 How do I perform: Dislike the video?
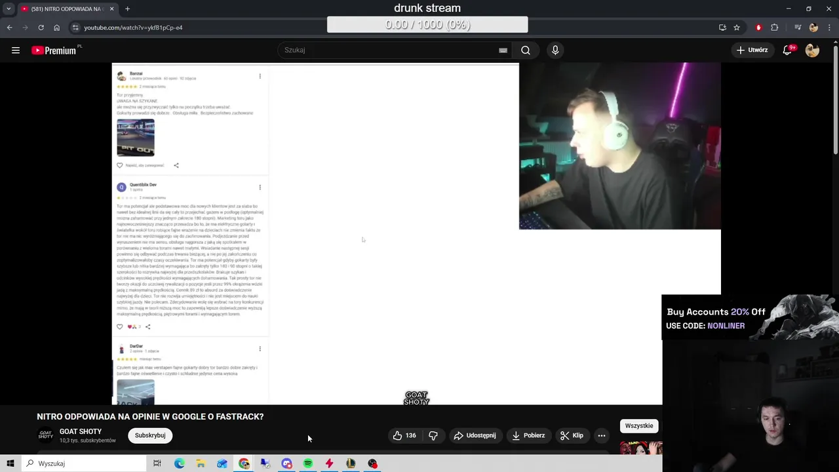(x=433, y=435)
